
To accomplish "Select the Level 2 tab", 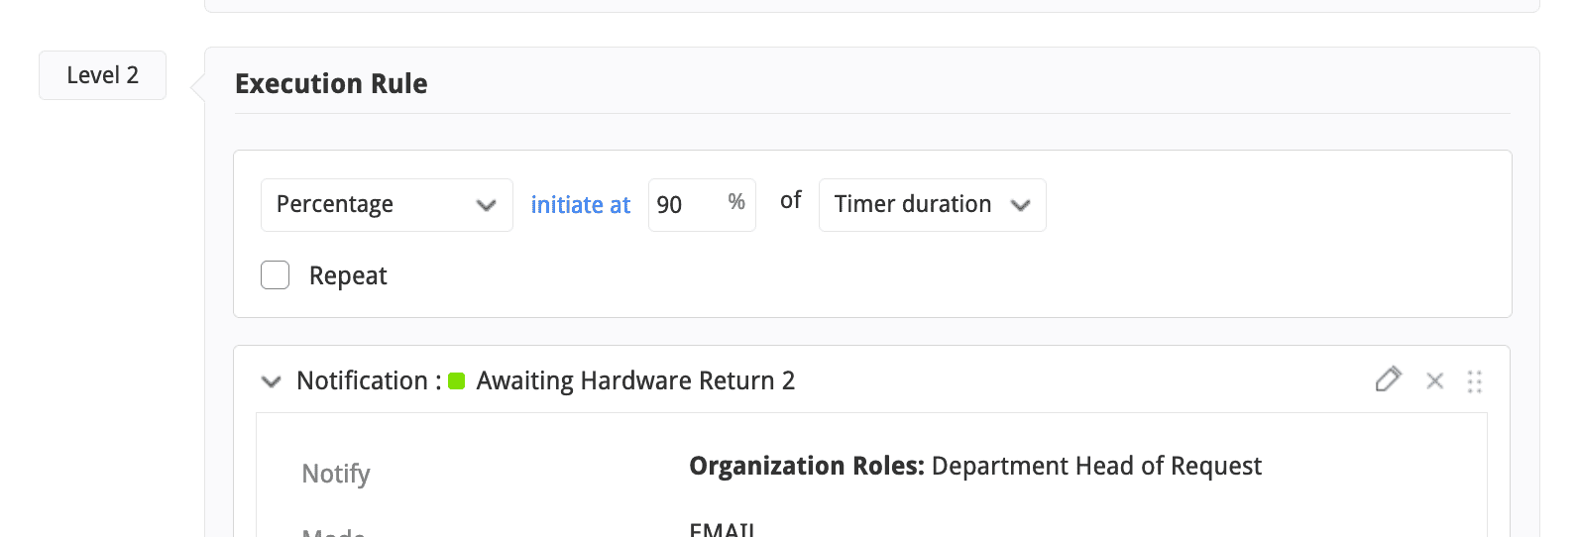I will click(102, 75).
